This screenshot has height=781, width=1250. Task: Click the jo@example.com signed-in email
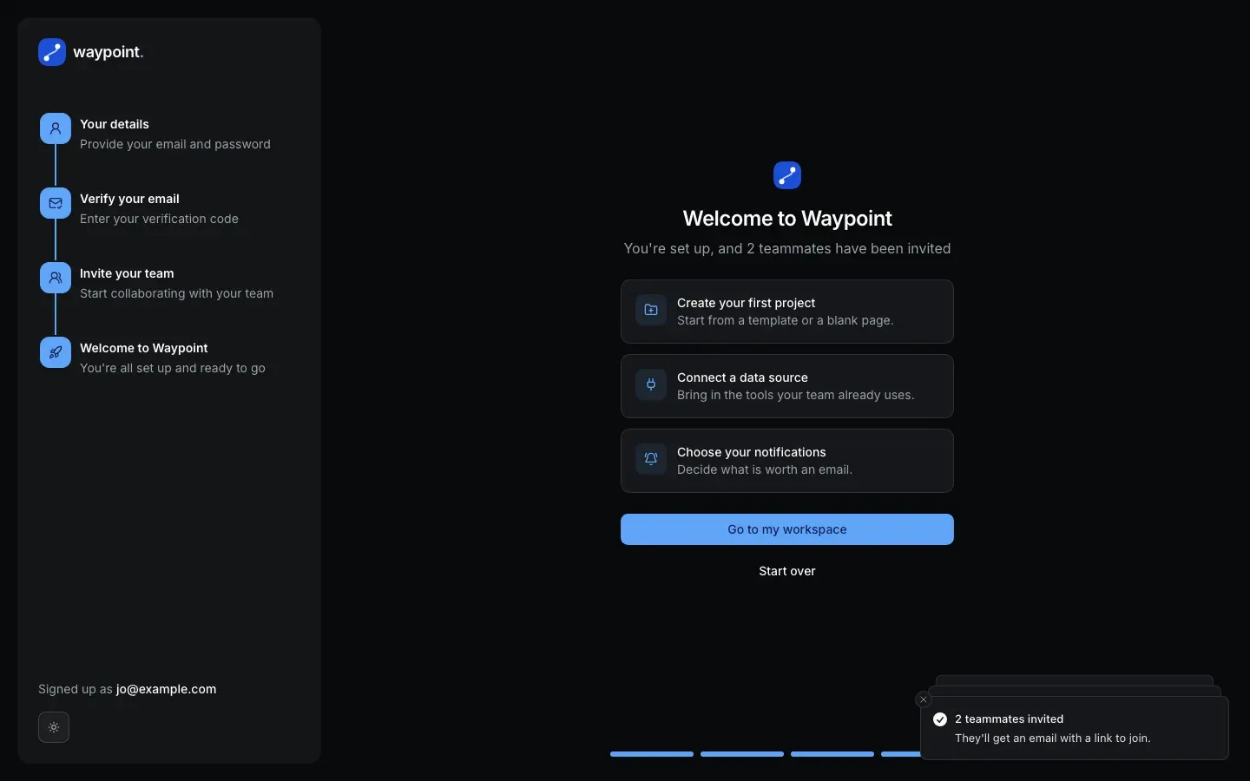pos(167,689)
